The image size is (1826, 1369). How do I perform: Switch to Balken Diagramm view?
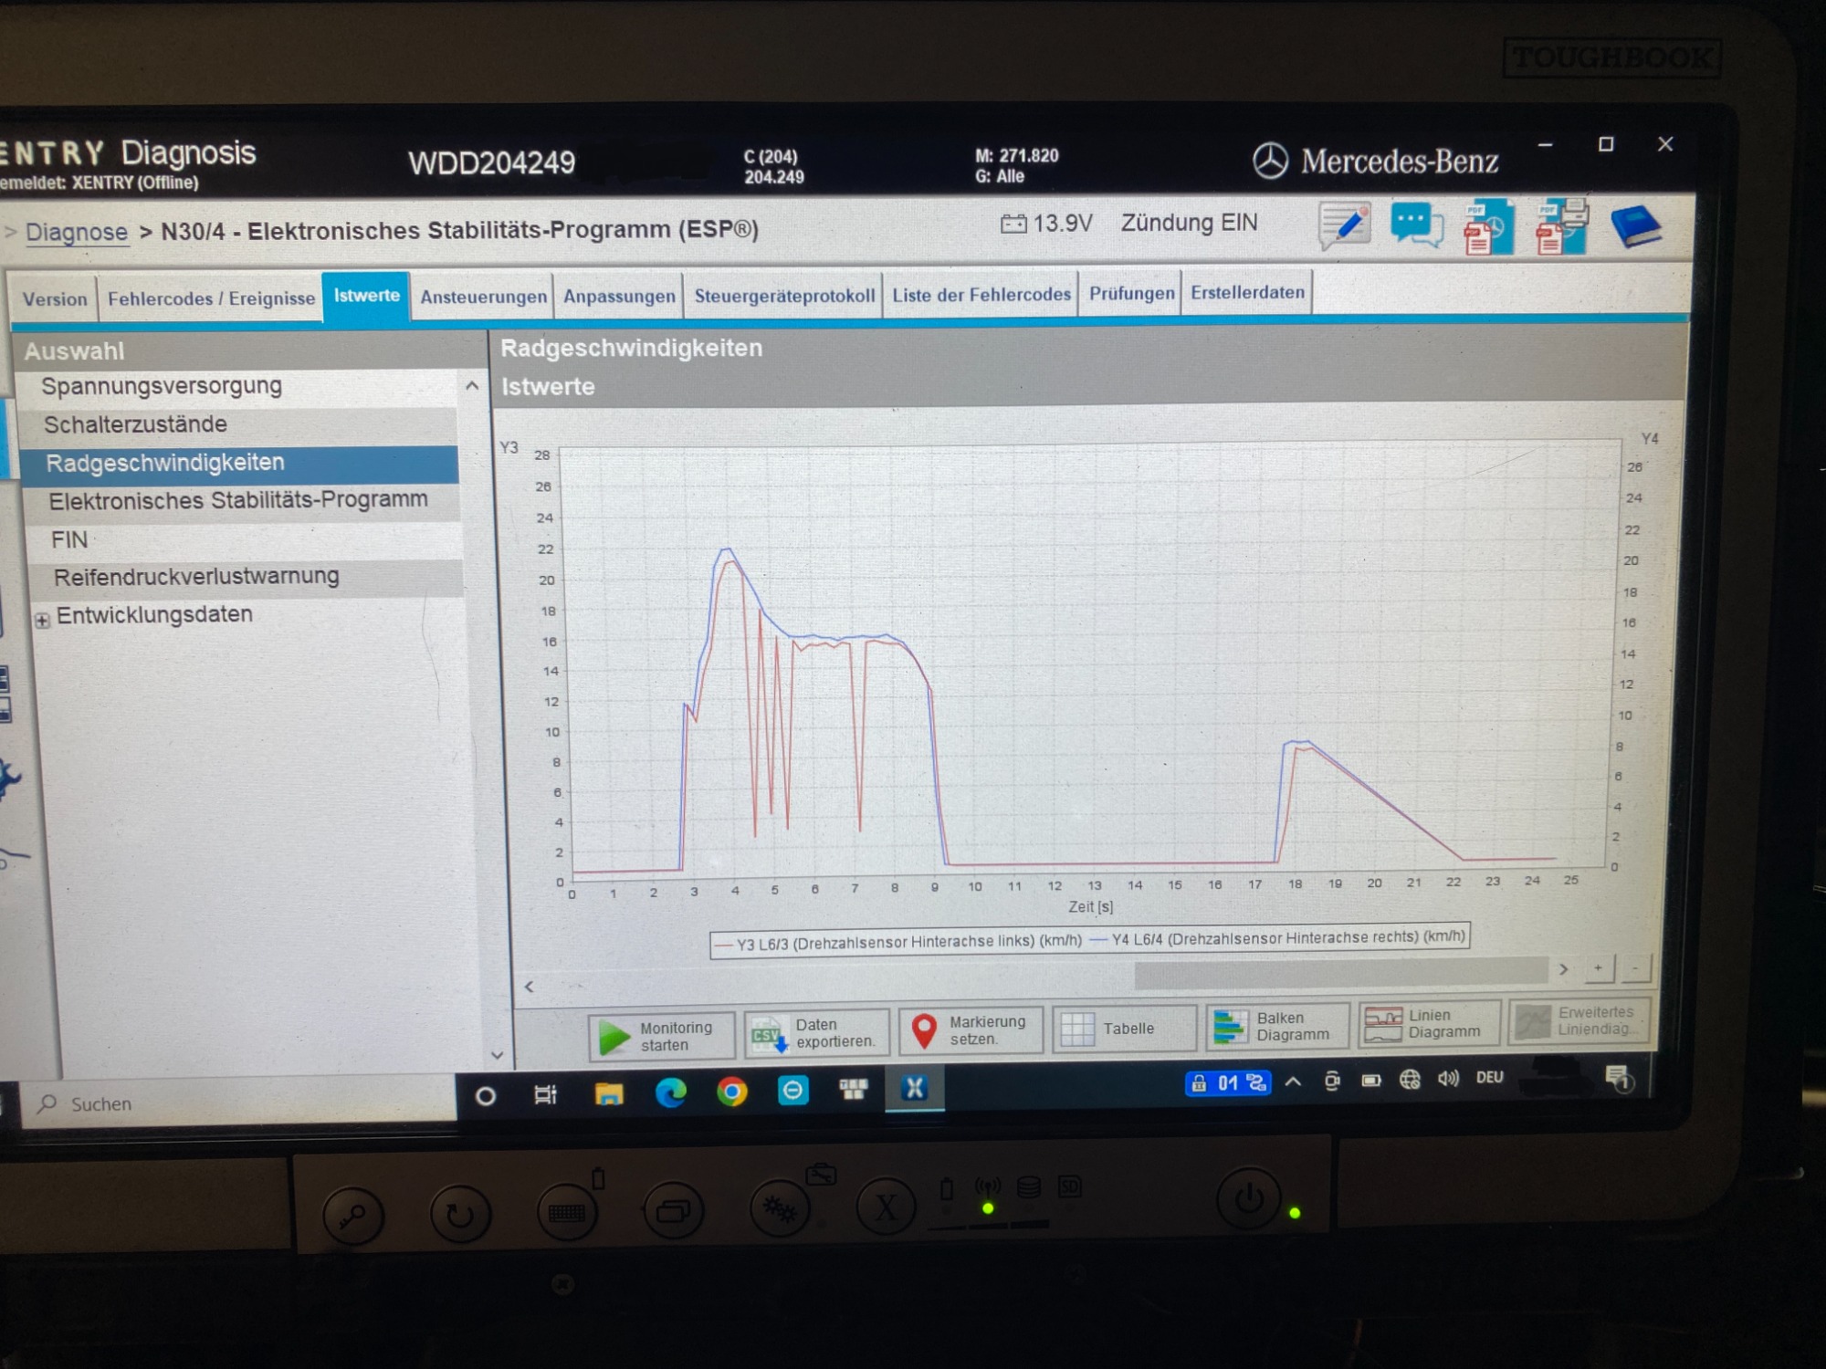(1277, 1026)
